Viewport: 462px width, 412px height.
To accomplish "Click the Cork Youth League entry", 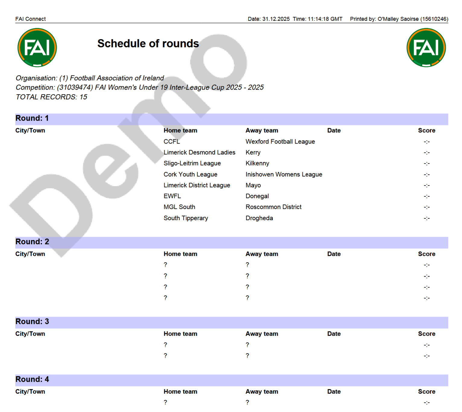I will pyautogui.click(x=190, y=174).
